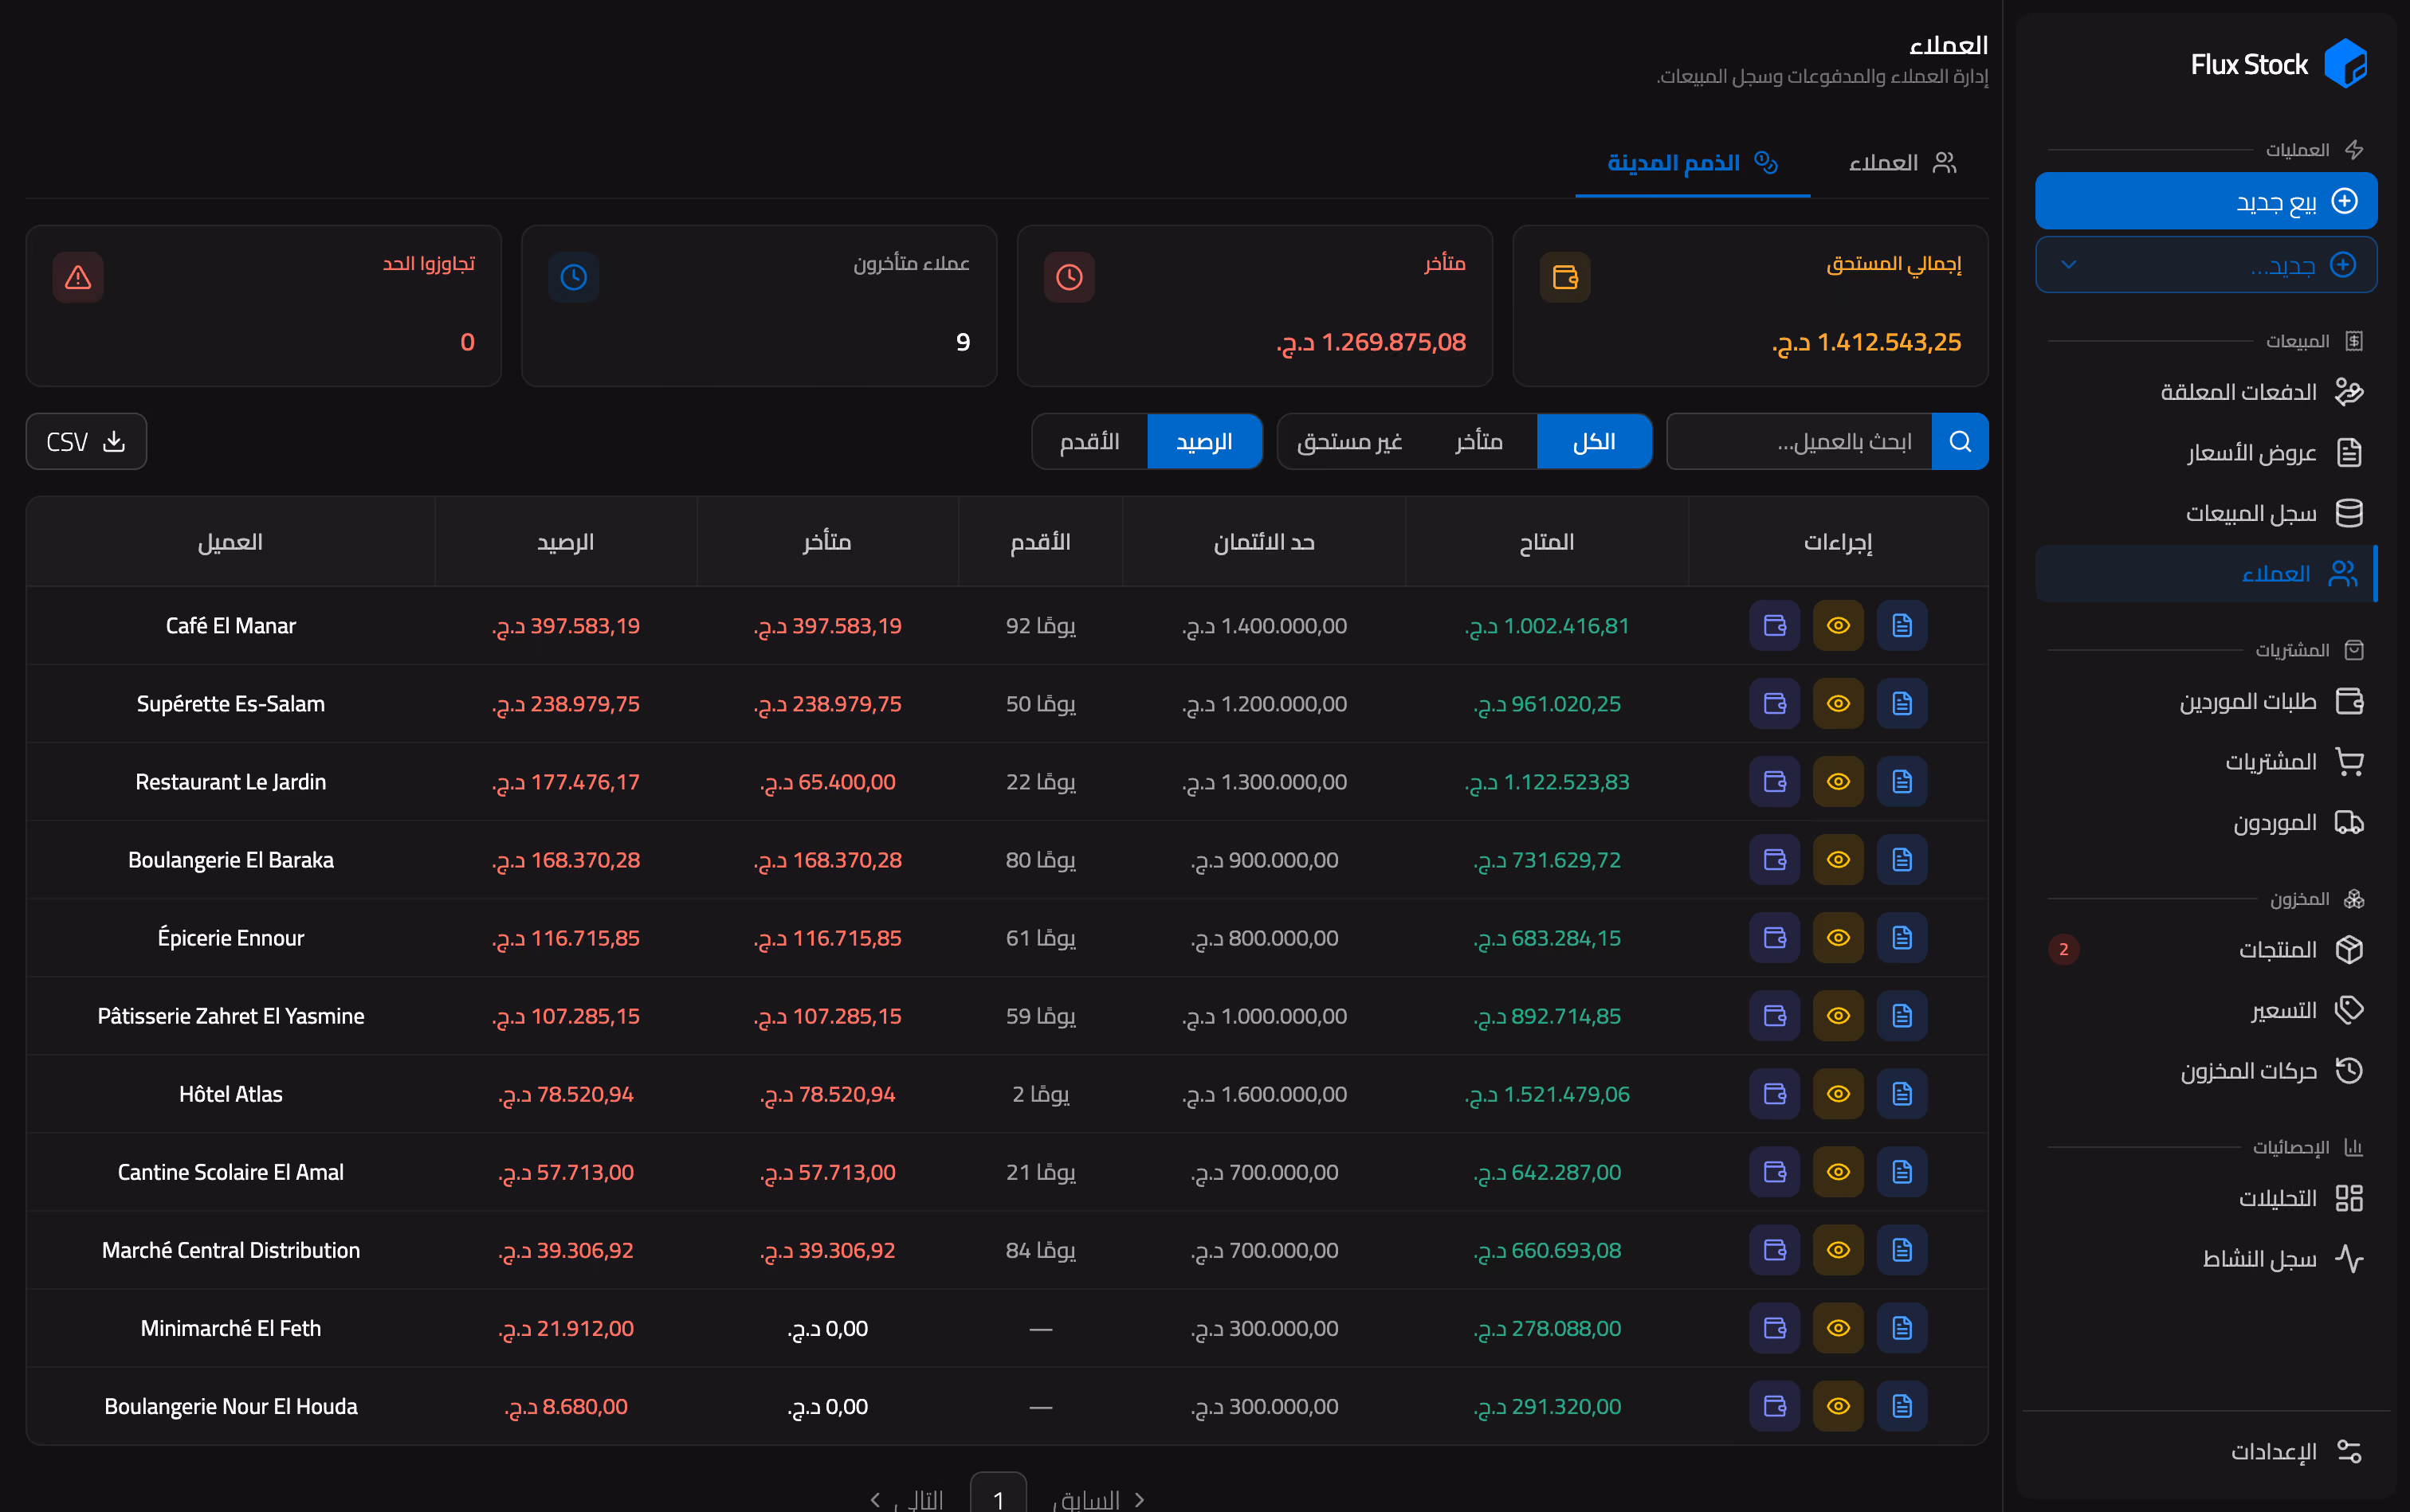The height and width of the screenshot is (1512, 2410).
Task: Open document icon for Minimarché El Feth
Action: click(x=1902, y=1328)
